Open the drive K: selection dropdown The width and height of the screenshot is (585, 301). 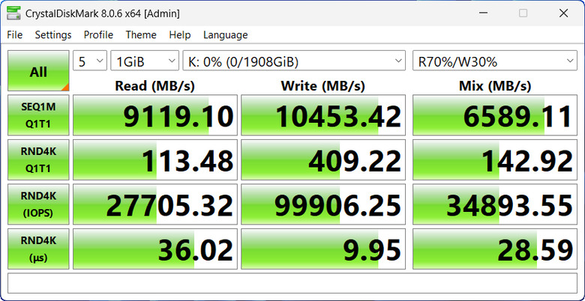(x=294, y=61)
